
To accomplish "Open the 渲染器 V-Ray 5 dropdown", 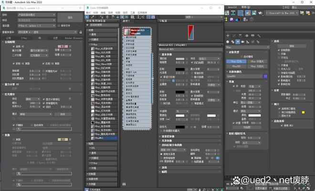I will pyautogui.click(x=37, y=26).
